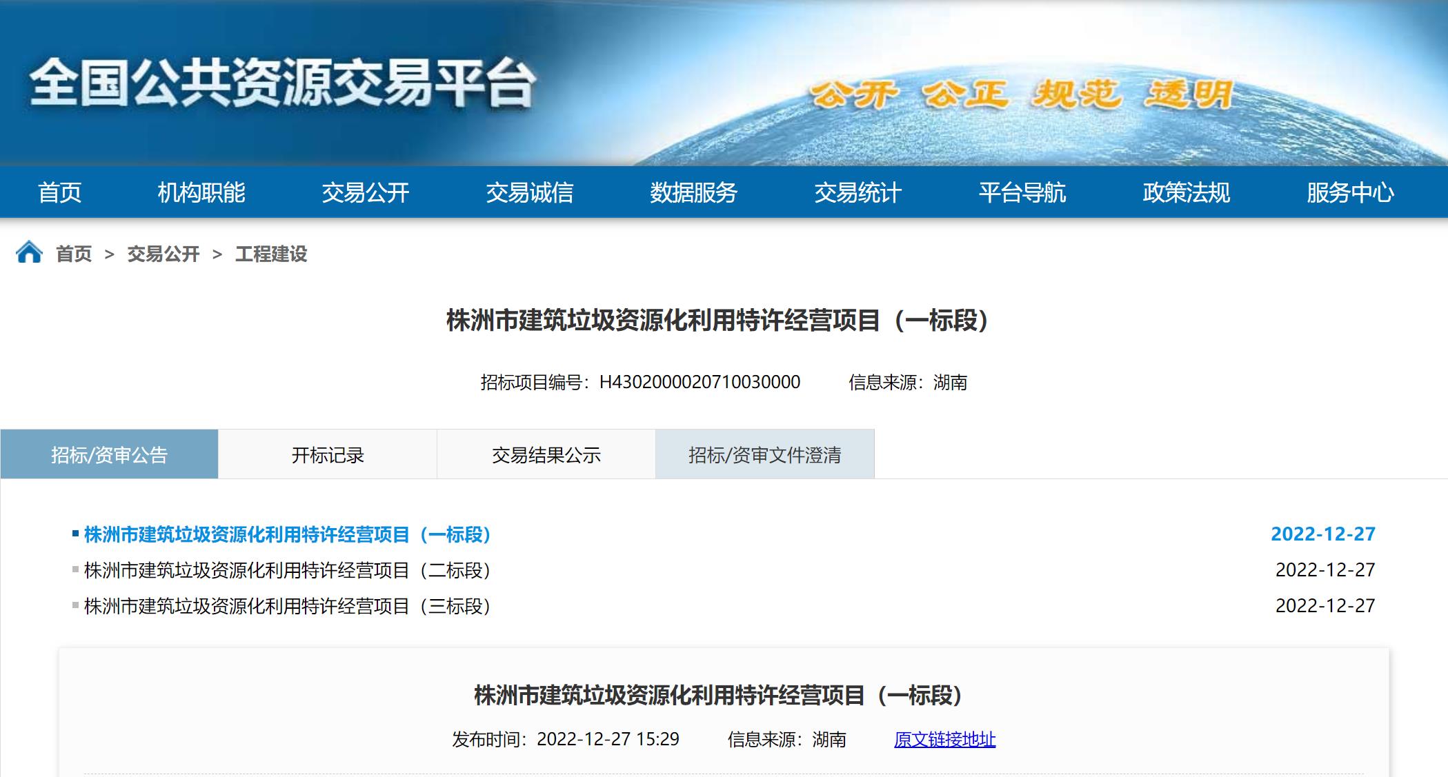1448x777 pixels.
Task: Click the 2022-12-27 date of 三标段 row
Action: (x=1325, y=605)
